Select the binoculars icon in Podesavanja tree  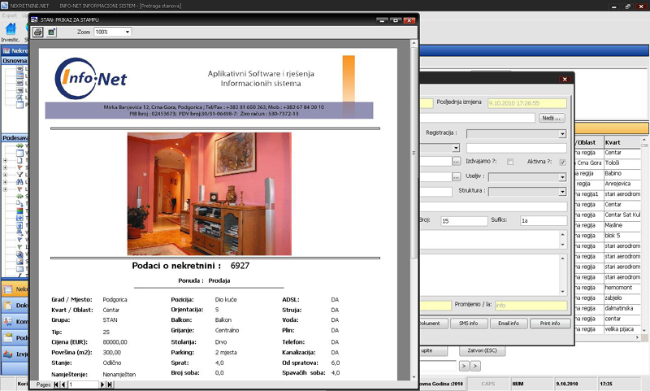click(19, 181)
